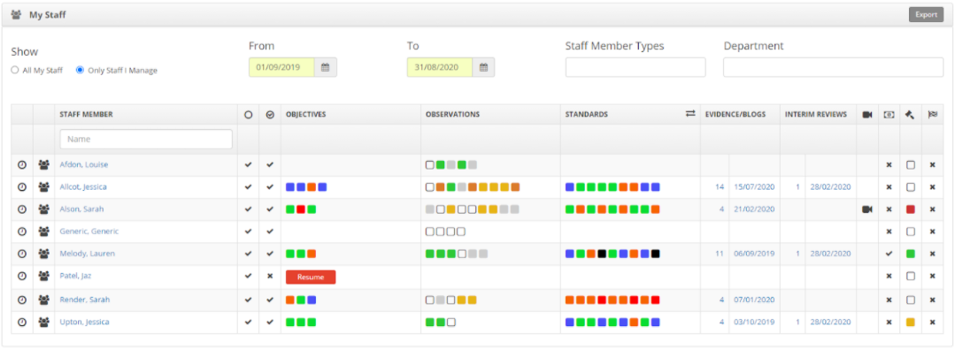The height and width of the screenshot is (349, 955).
Task: Click the money/pay column header icon
Action: click(x=890, y=114)
